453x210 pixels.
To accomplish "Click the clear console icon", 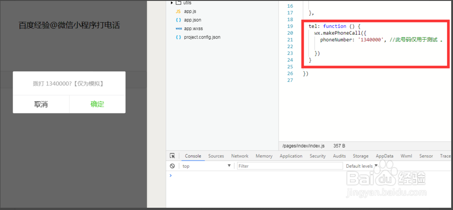I will (172, 166).
